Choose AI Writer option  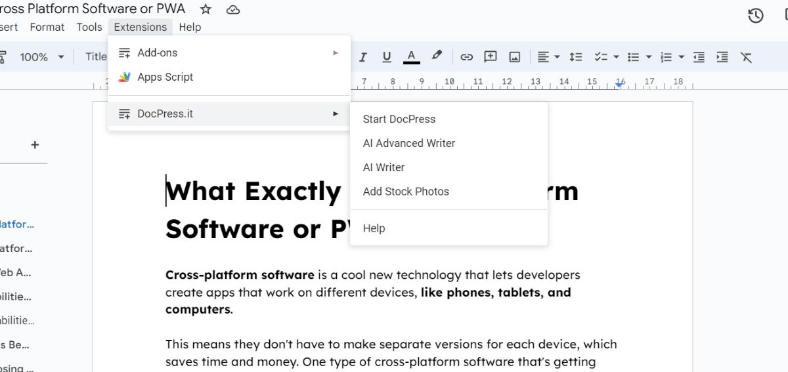click(449, 167)
